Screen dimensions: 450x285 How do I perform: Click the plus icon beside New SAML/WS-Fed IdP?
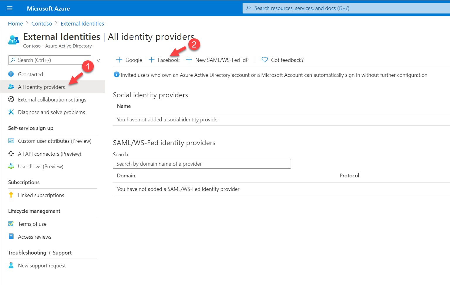[189, 60]
